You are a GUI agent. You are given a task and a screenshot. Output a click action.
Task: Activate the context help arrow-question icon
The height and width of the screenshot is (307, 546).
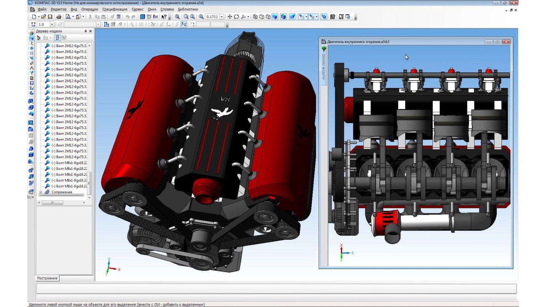tap(164, 17)
